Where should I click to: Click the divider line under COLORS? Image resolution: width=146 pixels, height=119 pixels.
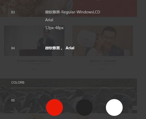pyautogui.click(x=73, y=88)
